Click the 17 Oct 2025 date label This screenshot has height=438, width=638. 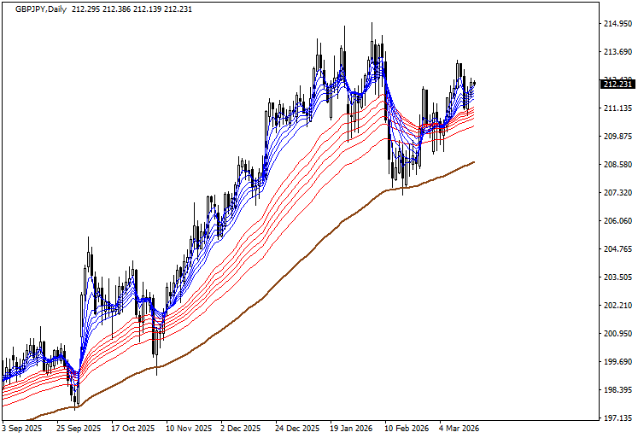point(133,429)
